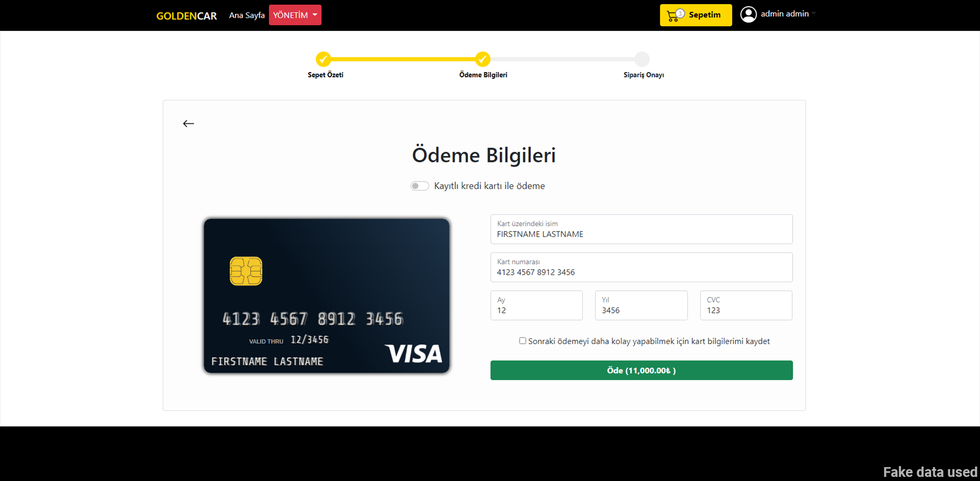The height and width of the screenshot is (481, 980).
Task: Focus the Kart üzerindeki isim field
Action: 642,229
